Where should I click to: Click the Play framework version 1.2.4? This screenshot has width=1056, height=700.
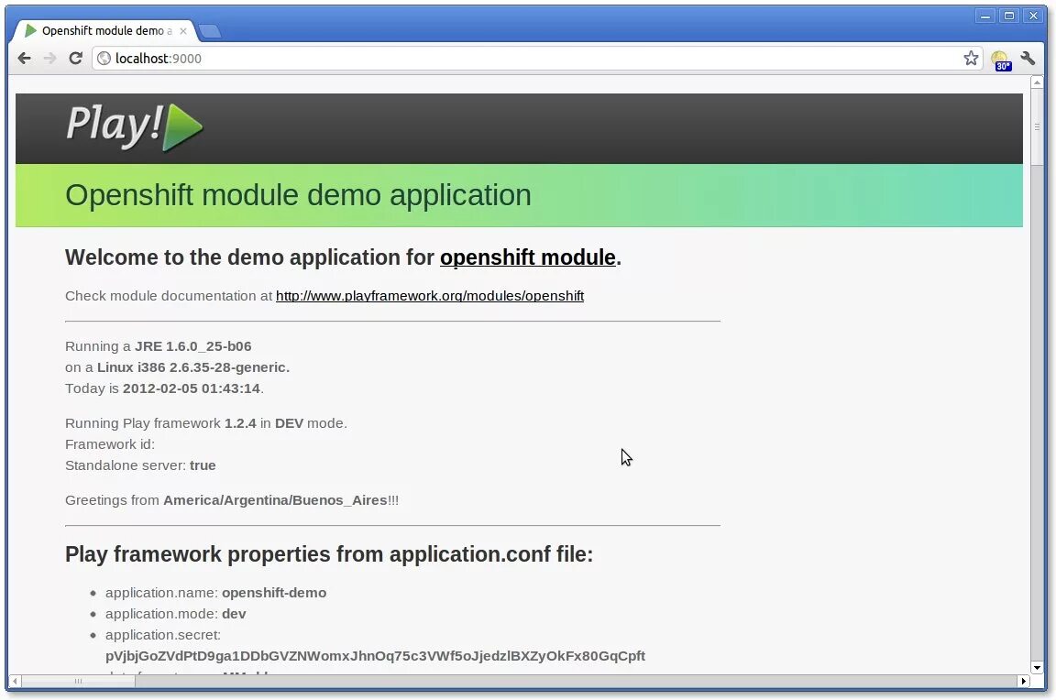point(240,423)
